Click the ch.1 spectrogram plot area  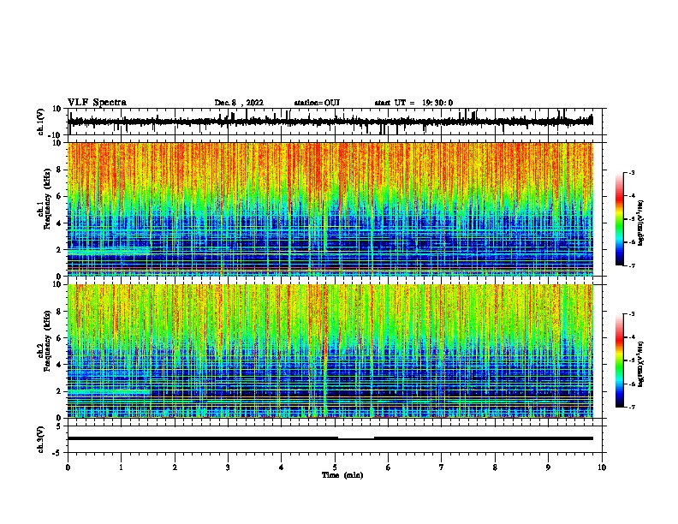330,209
